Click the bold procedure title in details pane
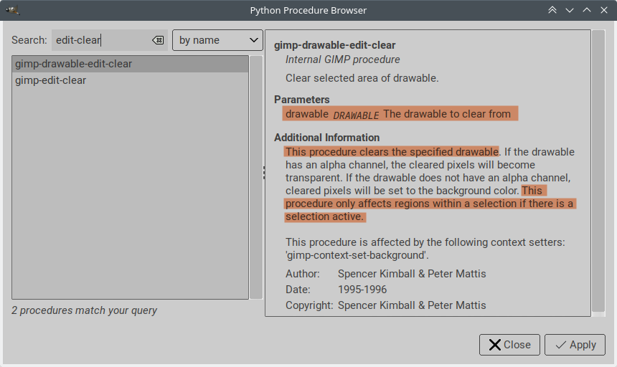This screenshot has height=367, width=617. point(334,45)
